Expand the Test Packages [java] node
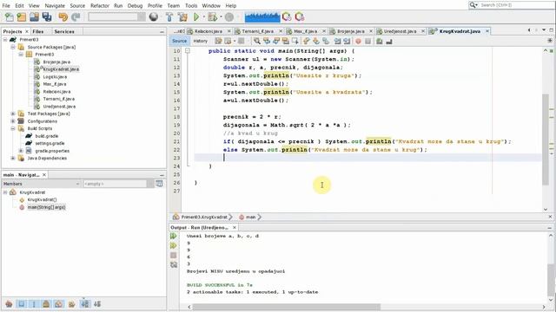The width and height of the screenshot is (556, 312). click(13, 114)
